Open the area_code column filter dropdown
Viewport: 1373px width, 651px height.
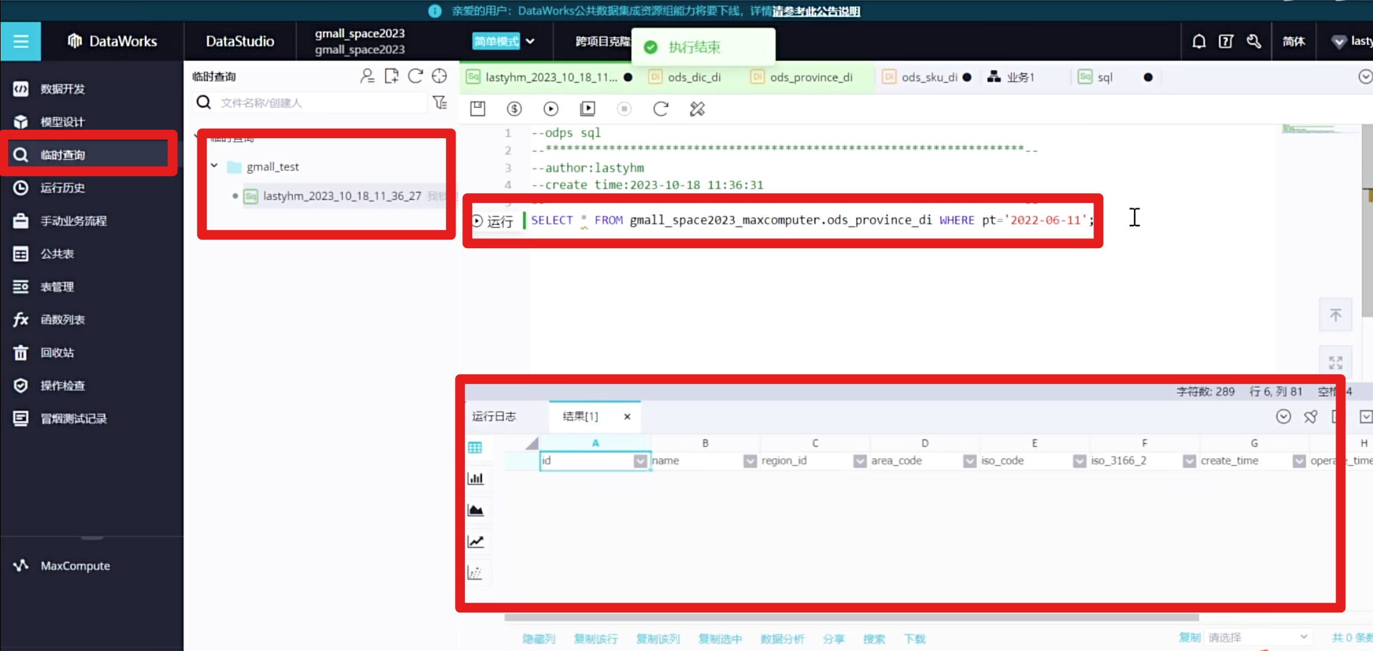(970, 461)
